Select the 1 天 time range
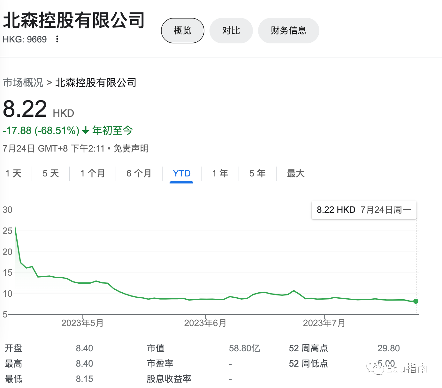The width and height of the screenshot is (442, 388). tap(13, 173)
